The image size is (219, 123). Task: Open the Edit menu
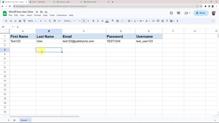16,15
